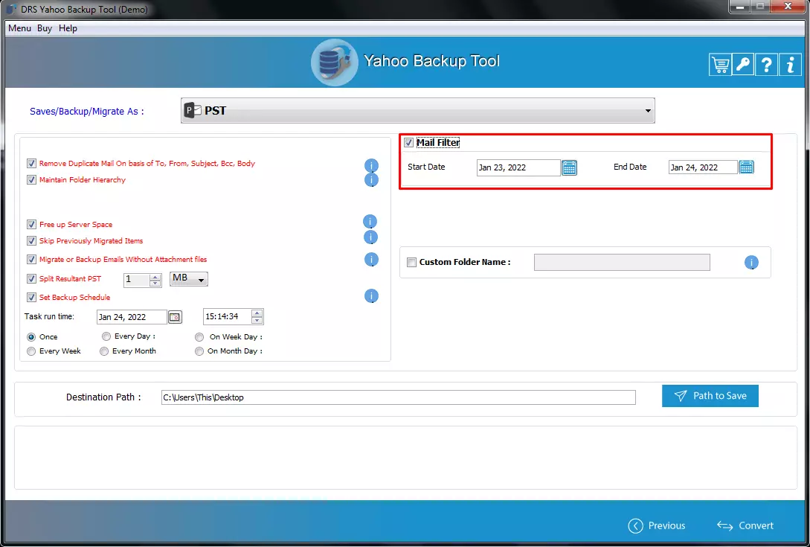The height and width of the screenshot is (547, 810).
Task: Click the Previous button
Action: tap(657, 526)
